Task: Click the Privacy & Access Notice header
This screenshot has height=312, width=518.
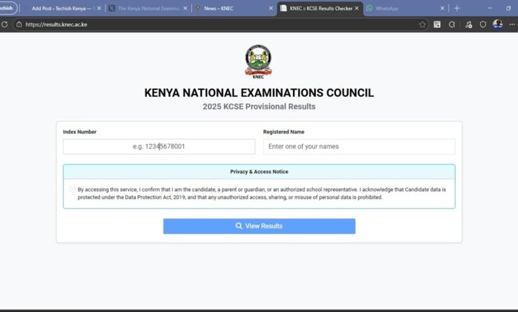Action: click(259, 172)
